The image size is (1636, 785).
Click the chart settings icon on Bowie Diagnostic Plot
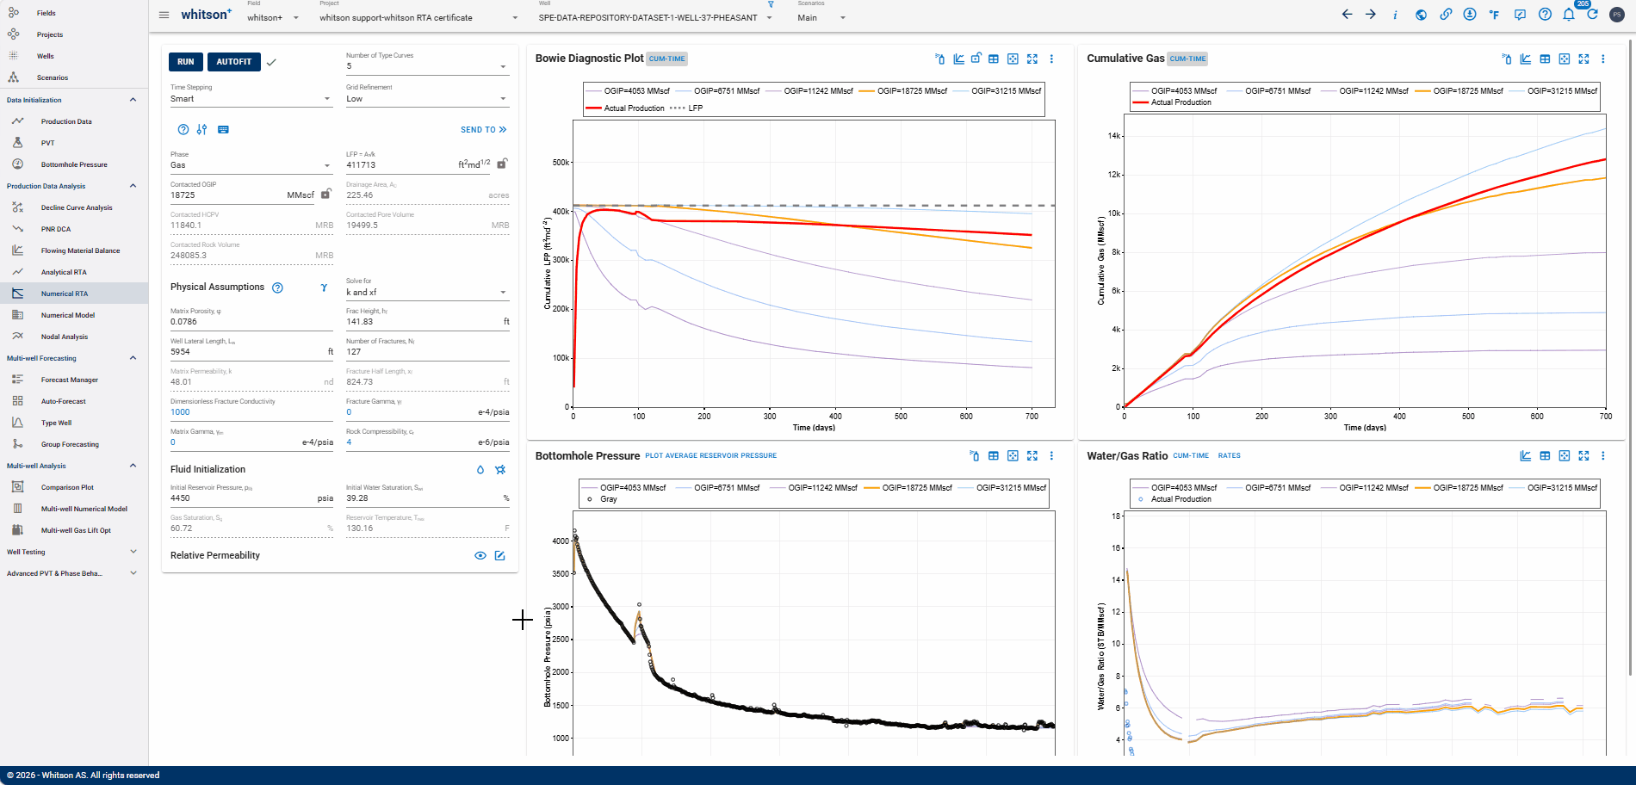958,59
